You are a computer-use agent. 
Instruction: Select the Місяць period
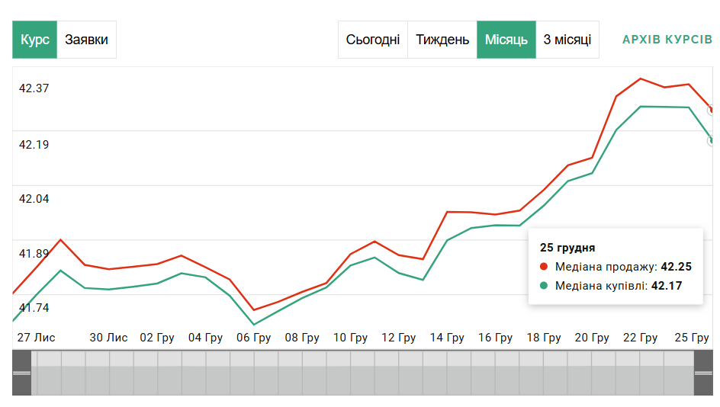tap(506, 40)
